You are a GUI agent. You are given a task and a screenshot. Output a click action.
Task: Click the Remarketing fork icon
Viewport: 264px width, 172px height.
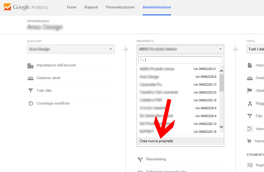pyautogui.click(x=140, y=159)
